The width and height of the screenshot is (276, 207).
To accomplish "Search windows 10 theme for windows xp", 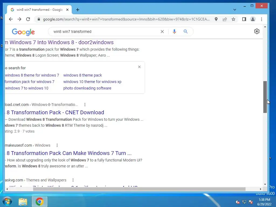I will pos(92,82).
